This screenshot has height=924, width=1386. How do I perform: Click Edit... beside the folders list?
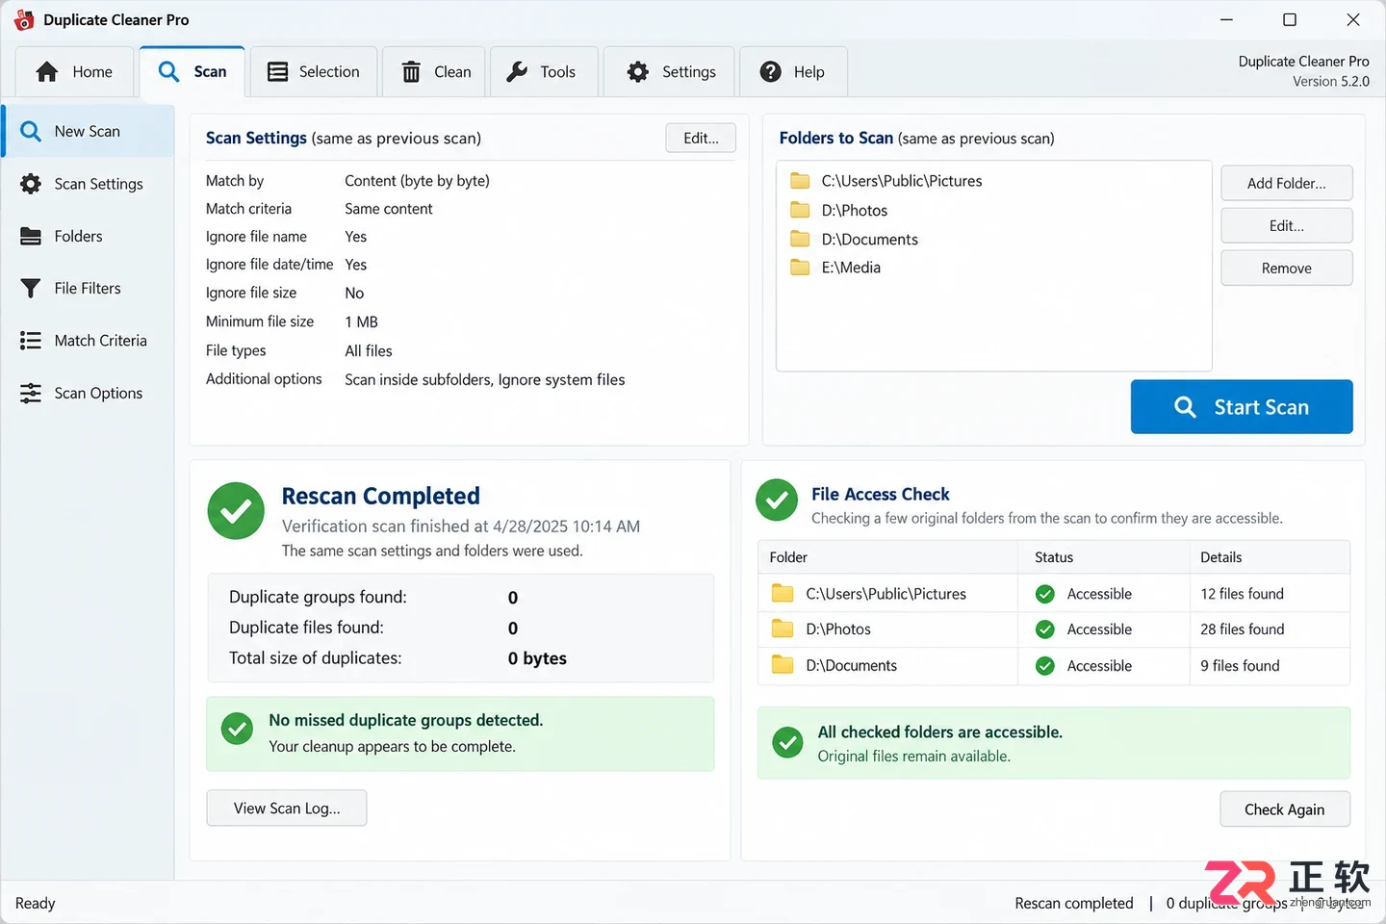[x=1287, y=225]
